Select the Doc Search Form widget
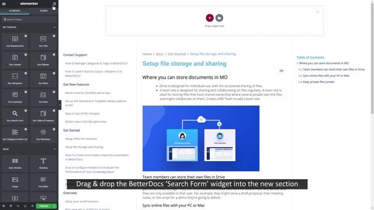This screenshot has height=210, width=374. coord(15,116)
